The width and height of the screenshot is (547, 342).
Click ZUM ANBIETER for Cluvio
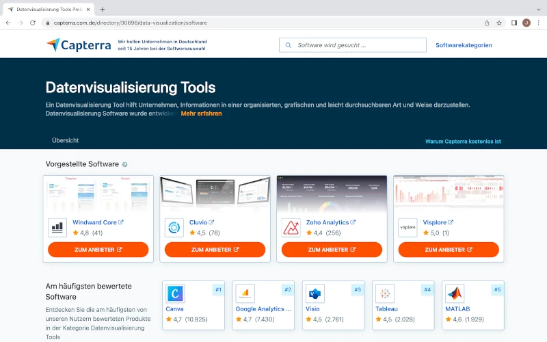(215, 250)
